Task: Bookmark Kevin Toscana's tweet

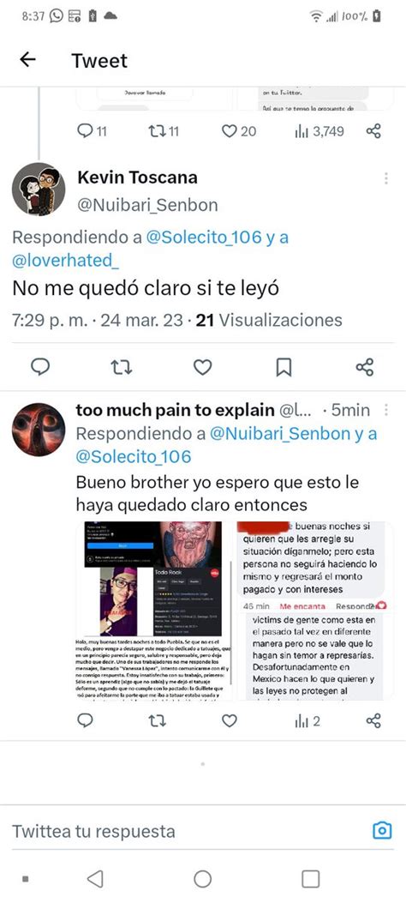Action: point(284,367)
